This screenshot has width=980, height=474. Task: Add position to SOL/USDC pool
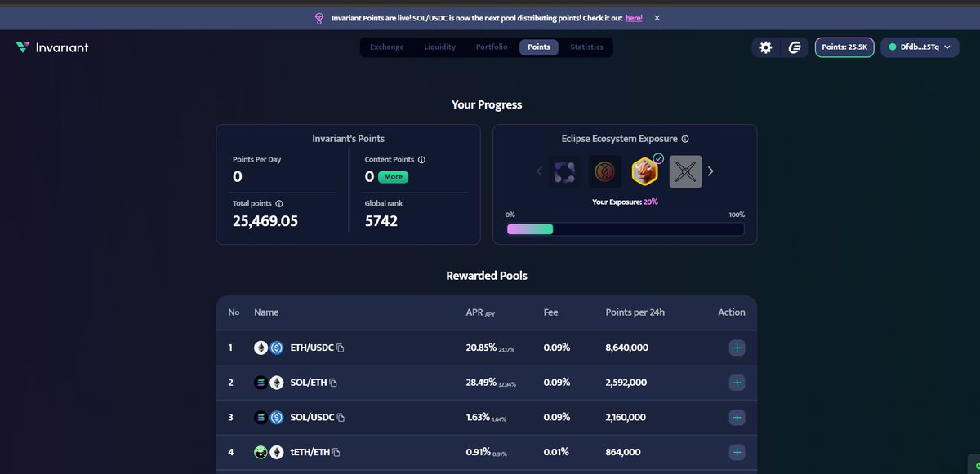pyautogui.click(x=737, y=418)
